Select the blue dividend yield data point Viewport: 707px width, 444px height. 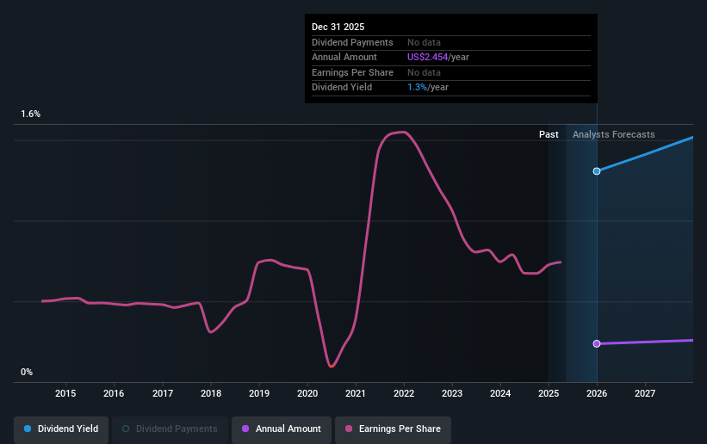coord(597,171)
